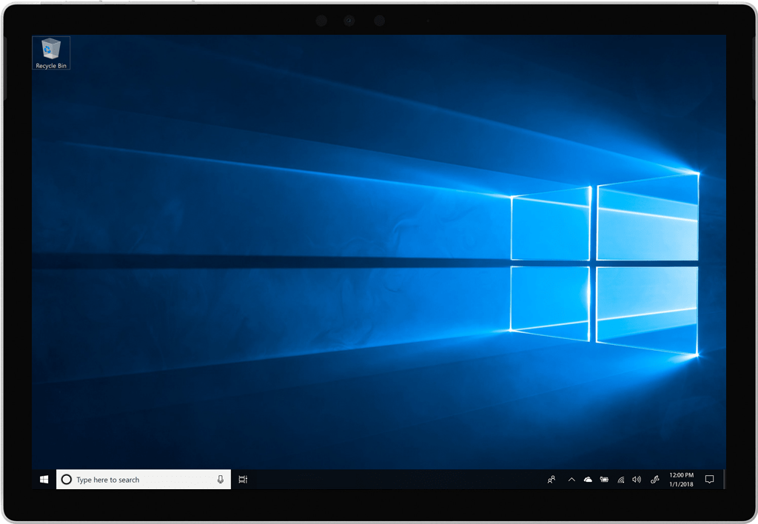Check battery status via the tray icon
758x524 pixels.
[x=605, y=479]
